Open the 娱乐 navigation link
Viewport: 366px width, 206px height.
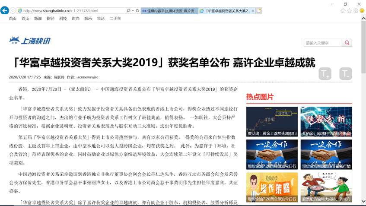tap(88, 19)
